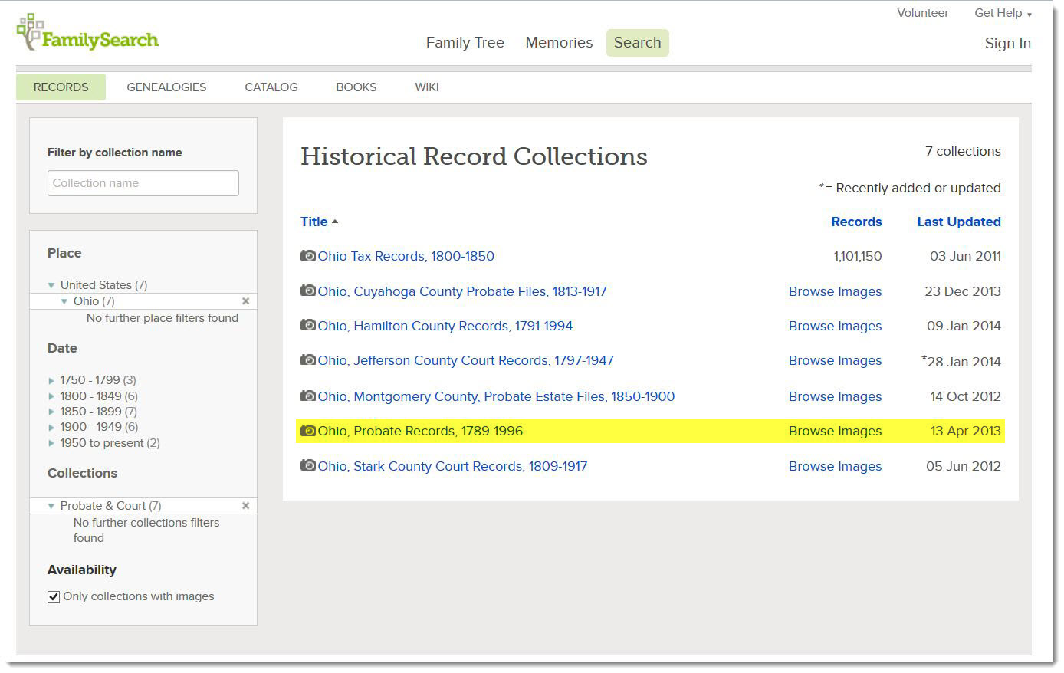Click camera icon beside Stark County Court Records

coord(308,465)
